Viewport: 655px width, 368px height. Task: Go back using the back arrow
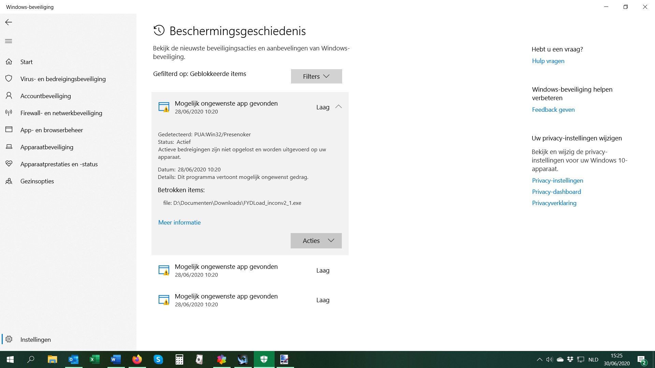click(9, 22)
